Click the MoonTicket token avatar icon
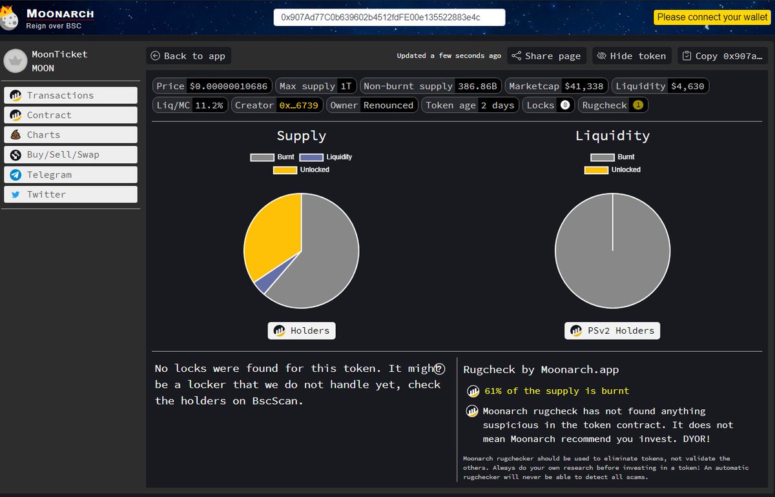The image size is (775, 497). 15,61
